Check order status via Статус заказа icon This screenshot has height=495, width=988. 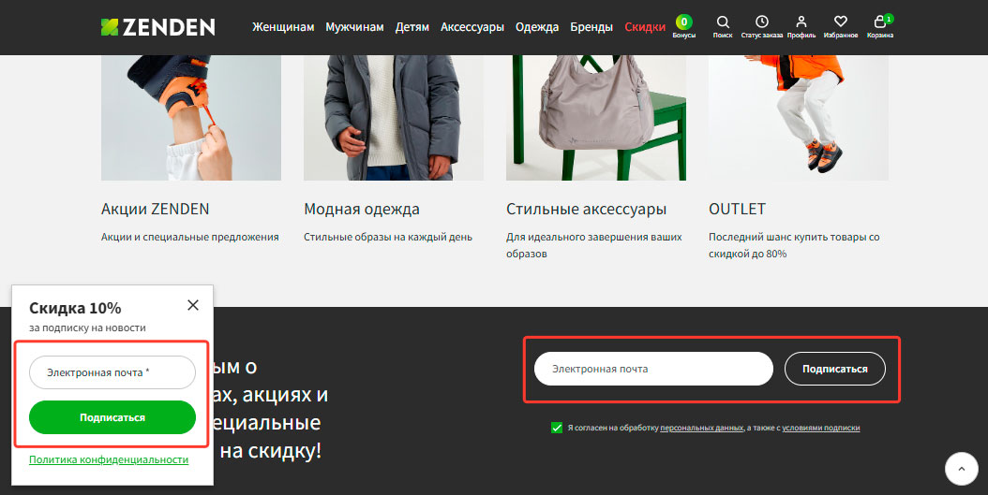[762, 27]
